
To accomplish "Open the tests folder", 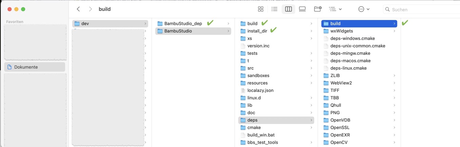I will [276, 53].
